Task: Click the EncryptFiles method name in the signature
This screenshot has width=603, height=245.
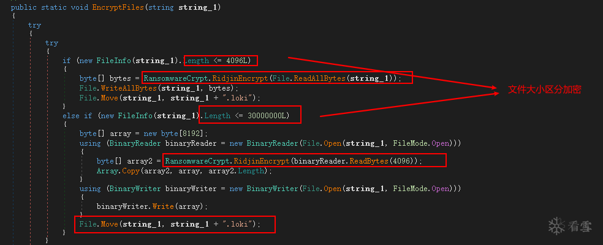Action: click(118, 7)
